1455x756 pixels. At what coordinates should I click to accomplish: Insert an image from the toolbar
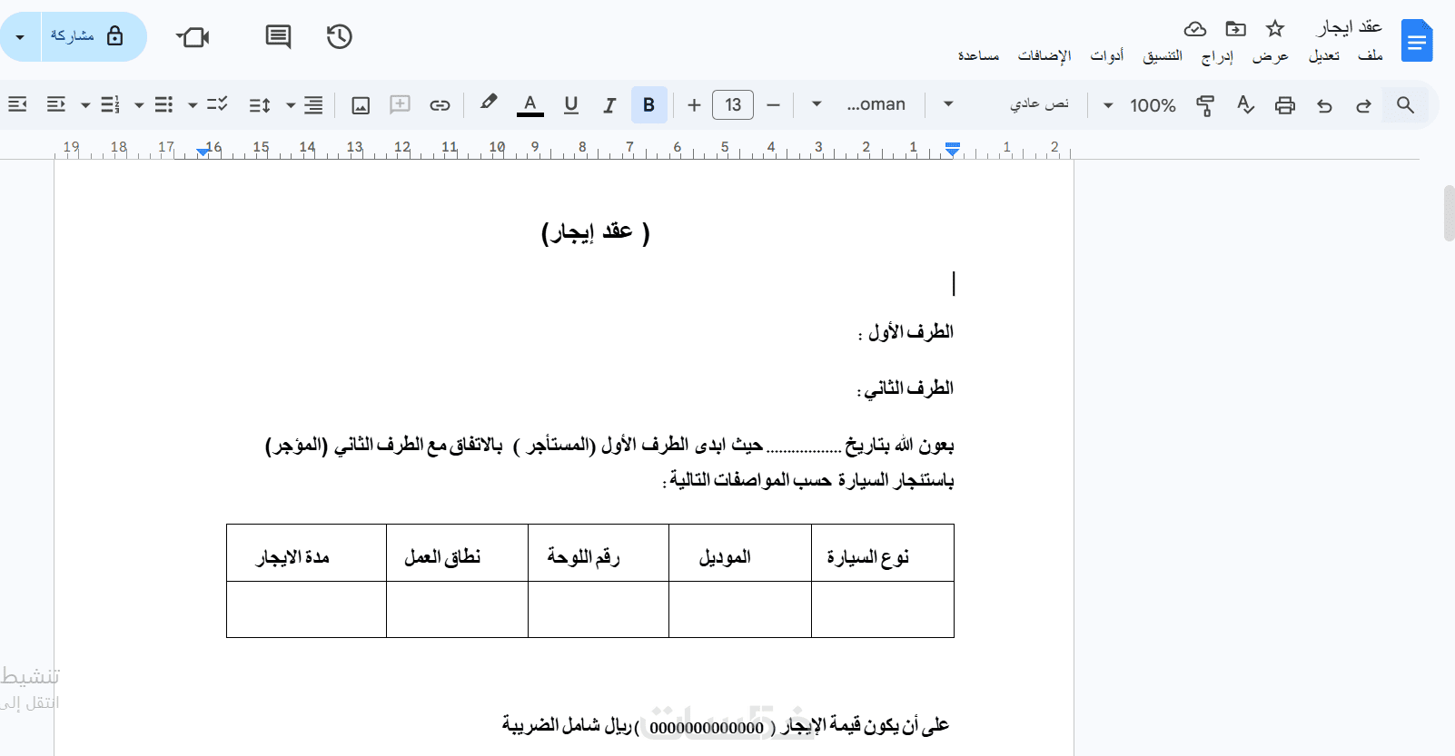point(361,105)
